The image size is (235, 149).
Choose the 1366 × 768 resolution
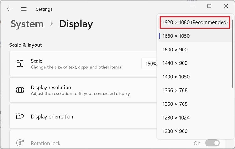pos(175,90)
